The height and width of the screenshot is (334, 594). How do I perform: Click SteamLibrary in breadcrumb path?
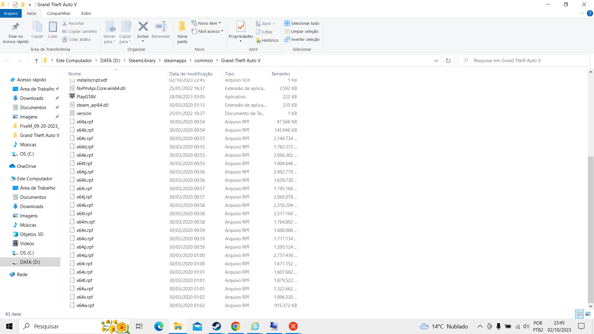point(142,61)
